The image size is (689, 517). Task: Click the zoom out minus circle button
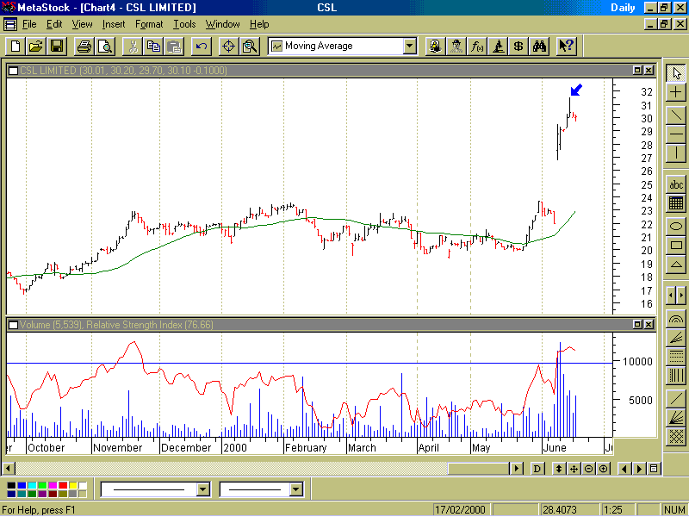click(589, 469)
